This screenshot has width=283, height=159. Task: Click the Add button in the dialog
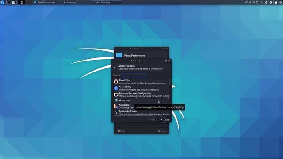[152, 119]
